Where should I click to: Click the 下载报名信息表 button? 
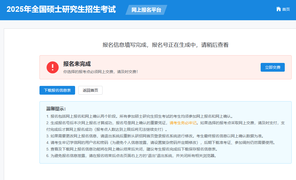[57, 90]
